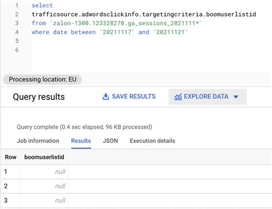
Task: Open the Explore Data dropdown arrow
Action: 236,97
